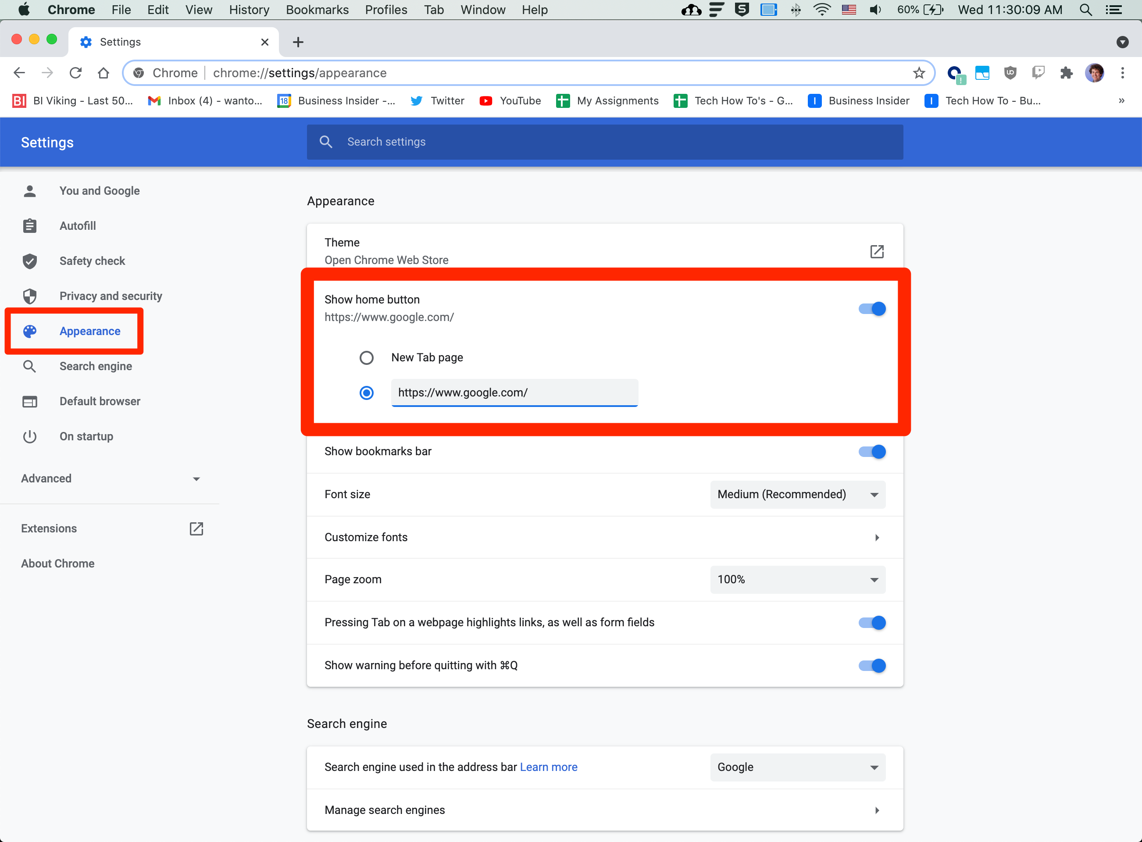Viewport: 1142px width, 842px height.
Task: Select the custom URL radio button
Action: [366, 393]
